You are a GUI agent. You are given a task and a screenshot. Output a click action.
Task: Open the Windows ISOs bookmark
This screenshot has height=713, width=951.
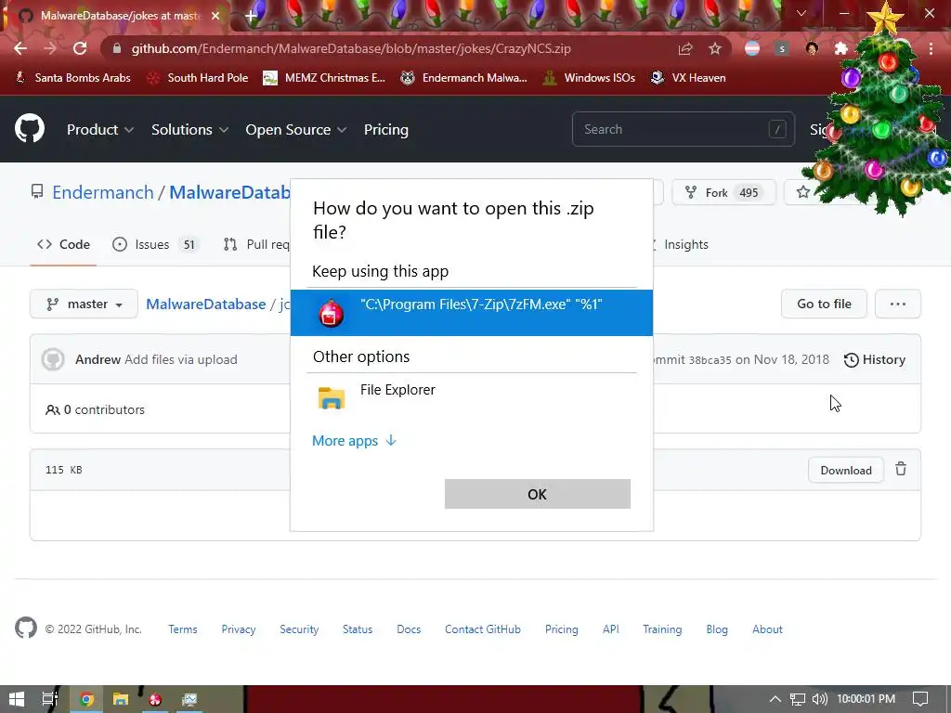point(589,78)
